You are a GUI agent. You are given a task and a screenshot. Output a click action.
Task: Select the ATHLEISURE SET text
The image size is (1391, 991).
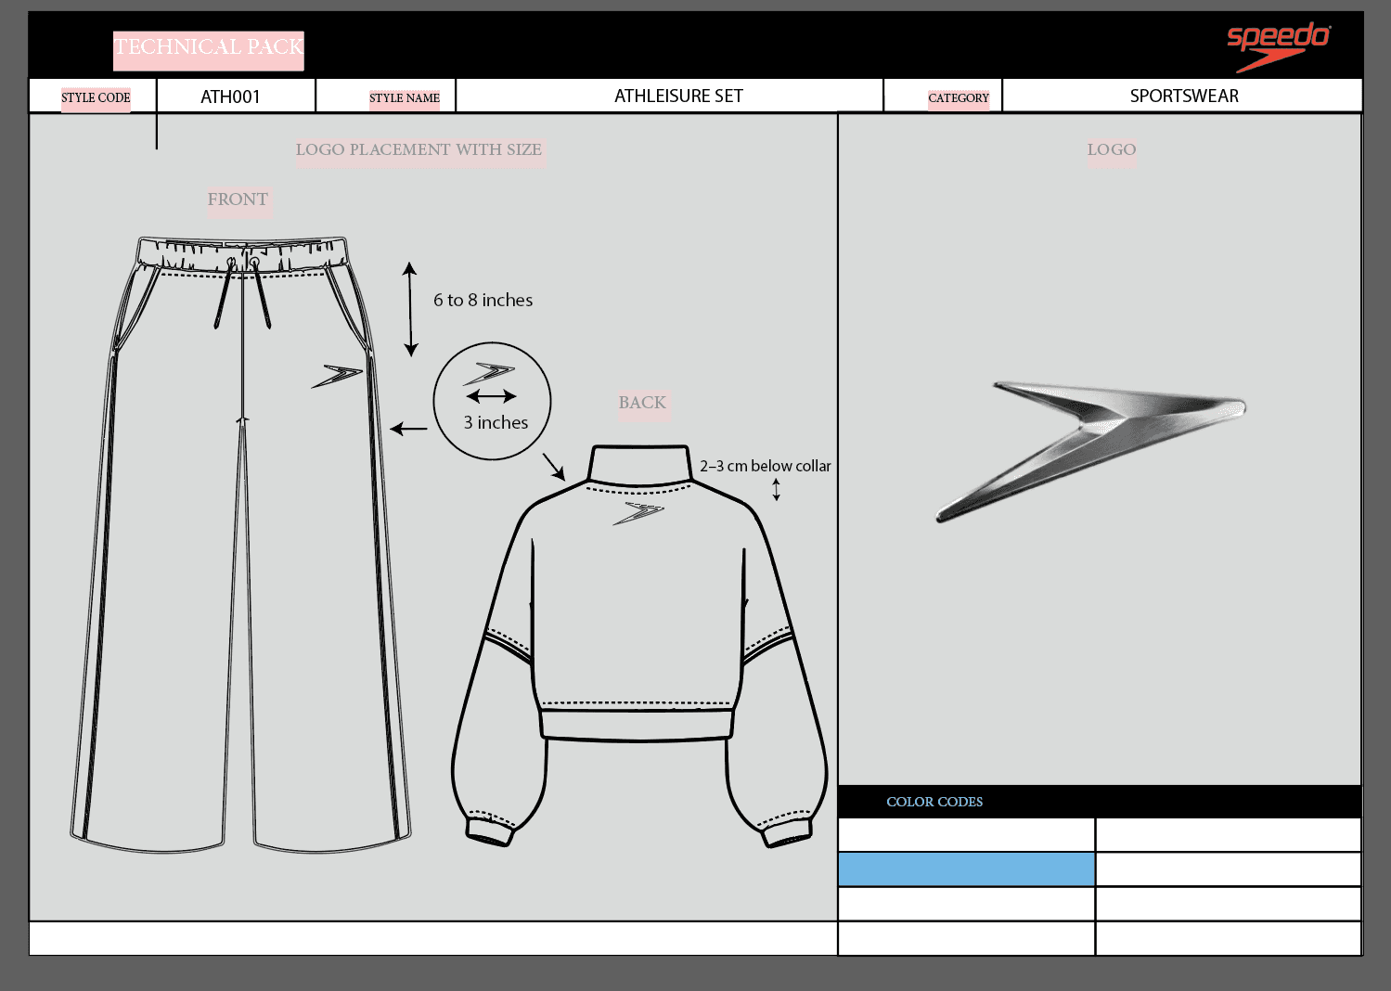(x=678, y=96)
